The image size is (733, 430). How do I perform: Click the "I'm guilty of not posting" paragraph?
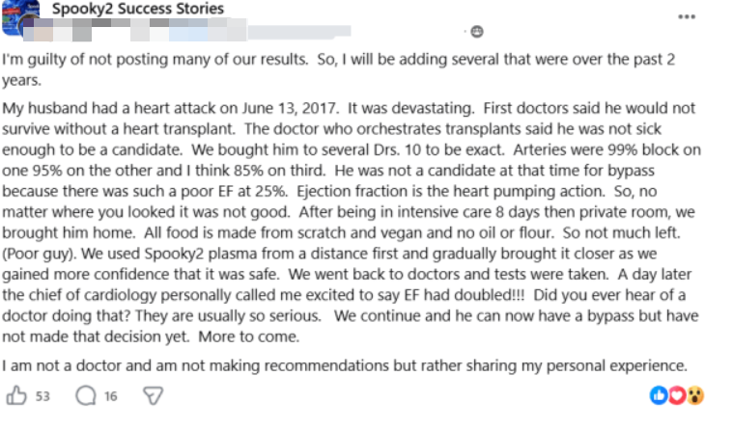pyautogui.click(x=338, y=69)
